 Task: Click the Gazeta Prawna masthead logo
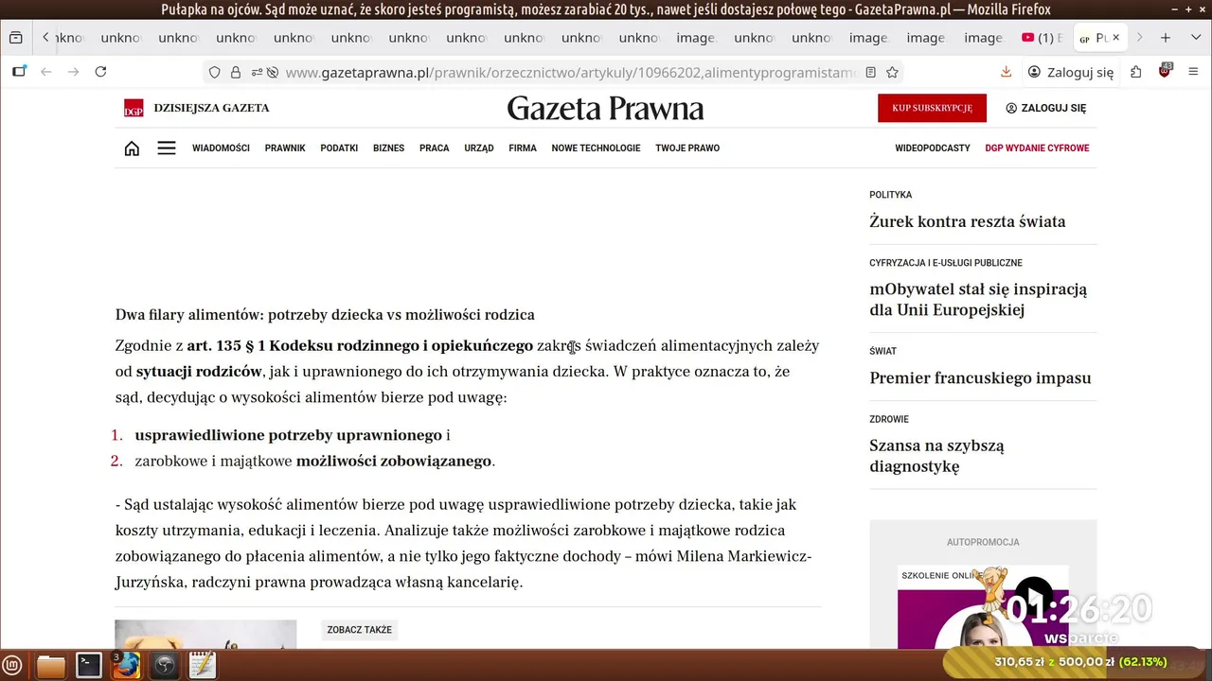[605, 109]
